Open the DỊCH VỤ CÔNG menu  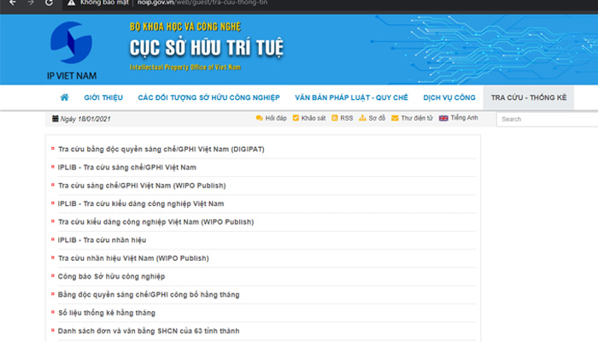[449, 97]
